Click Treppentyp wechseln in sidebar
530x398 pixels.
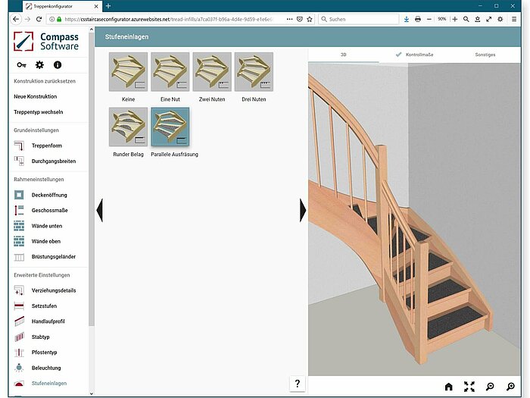[x=39, y=111]
